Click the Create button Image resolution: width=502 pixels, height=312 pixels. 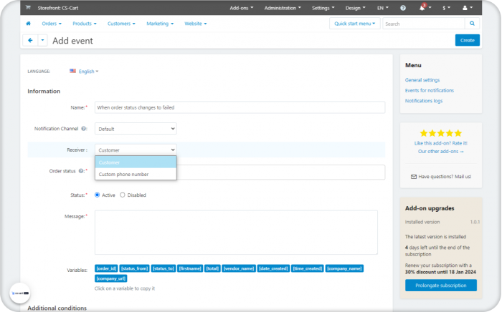click(x=468, y=40)
